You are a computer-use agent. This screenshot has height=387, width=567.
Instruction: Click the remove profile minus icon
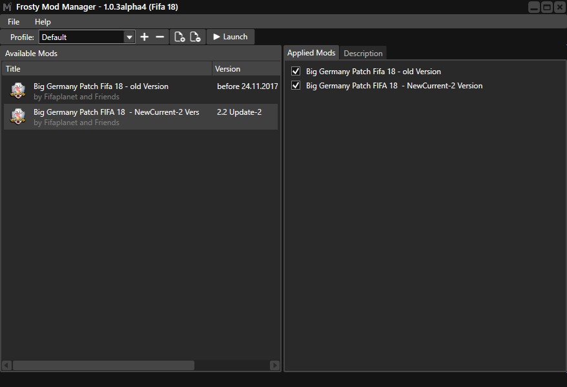[x=160, y=37]
